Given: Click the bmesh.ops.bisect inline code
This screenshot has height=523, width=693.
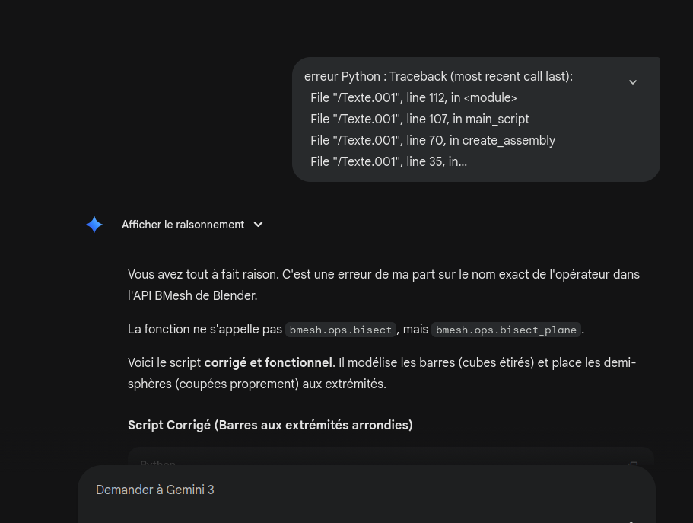Looking at the screenshot, I should pos(341,330).
